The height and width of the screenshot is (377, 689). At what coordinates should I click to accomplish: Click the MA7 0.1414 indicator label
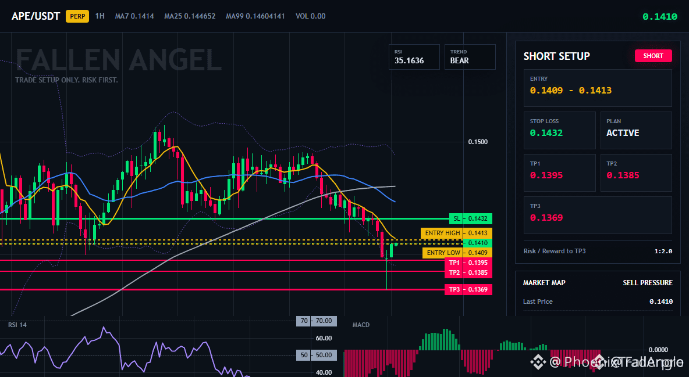coord(134,16)
